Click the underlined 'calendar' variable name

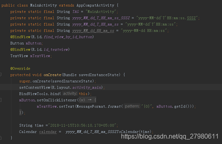coord(48,132)
